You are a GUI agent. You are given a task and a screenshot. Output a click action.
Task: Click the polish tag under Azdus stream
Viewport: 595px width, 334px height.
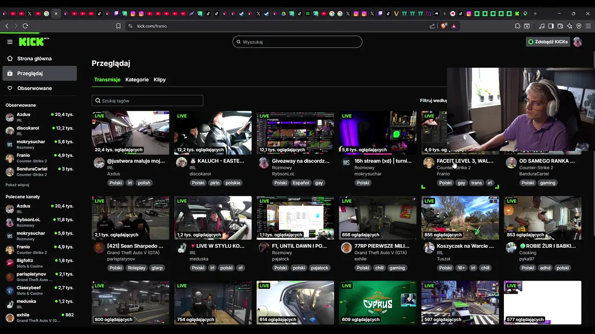tap(144, 183)
